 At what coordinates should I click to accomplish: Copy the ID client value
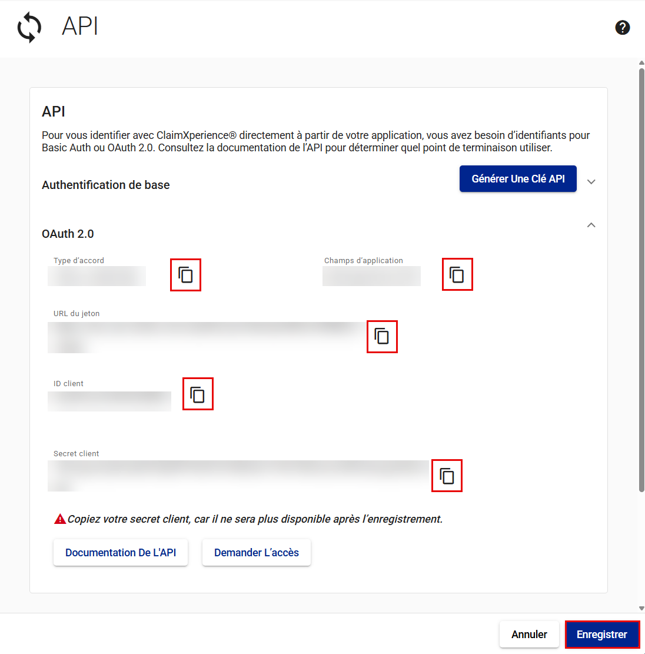coord(198,394)
